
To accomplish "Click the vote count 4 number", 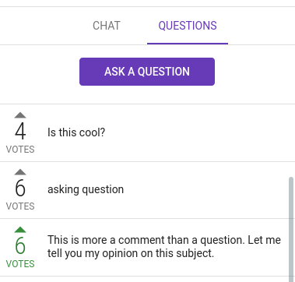I will (20, 131).
